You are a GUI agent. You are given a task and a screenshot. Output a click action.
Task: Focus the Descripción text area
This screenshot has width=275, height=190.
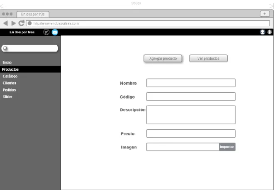191,115
